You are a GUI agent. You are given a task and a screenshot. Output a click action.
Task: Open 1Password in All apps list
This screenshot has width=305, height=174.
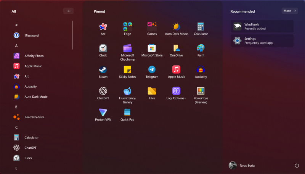(42, 35)
